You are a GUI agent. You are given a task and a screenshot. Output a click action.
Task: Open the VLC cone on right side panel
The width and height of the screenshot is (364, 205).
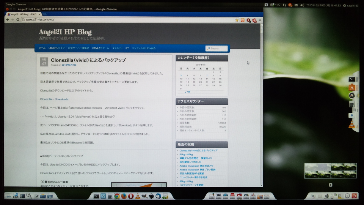click(x=352, y=125)
